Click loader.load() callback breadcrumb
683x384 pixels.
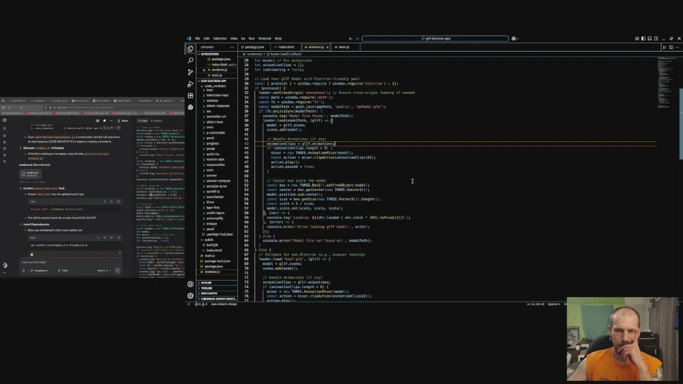[x=285, y=54]
